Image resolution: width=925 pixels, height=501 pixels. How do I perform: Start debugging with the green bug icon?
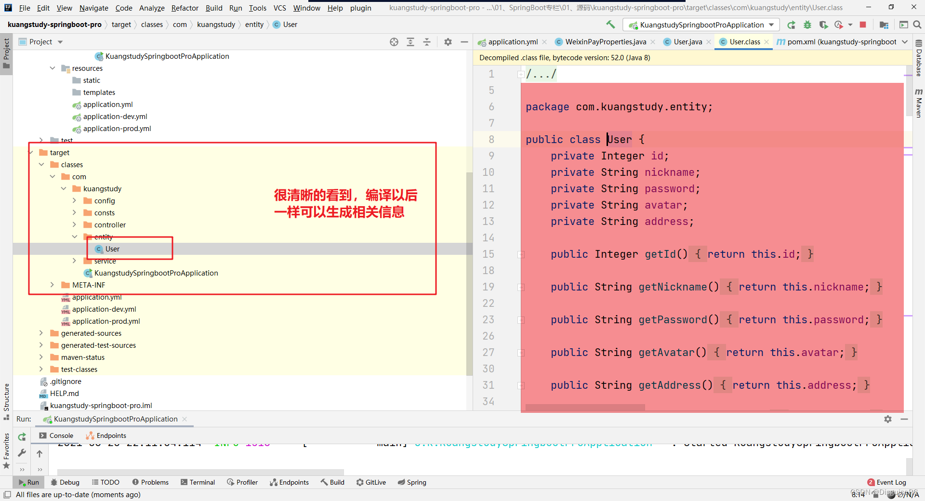pos(807,25)
